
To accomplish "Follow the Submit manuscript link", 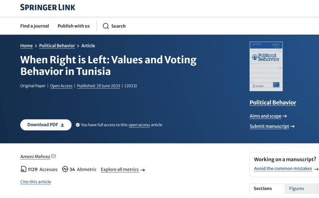I will (269, 126).
